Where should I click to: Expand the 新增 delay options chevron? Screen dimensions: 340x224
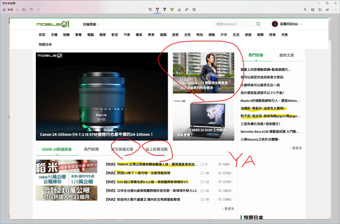coord(17,10)
